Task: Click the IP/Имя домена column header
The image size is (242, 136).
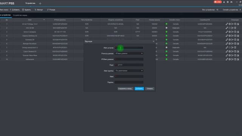Action: (60, 20)
